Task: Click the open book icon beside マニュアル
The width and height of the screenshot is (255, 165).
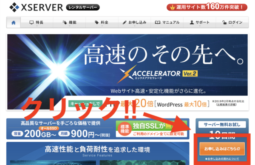Action: pos(158,22)
